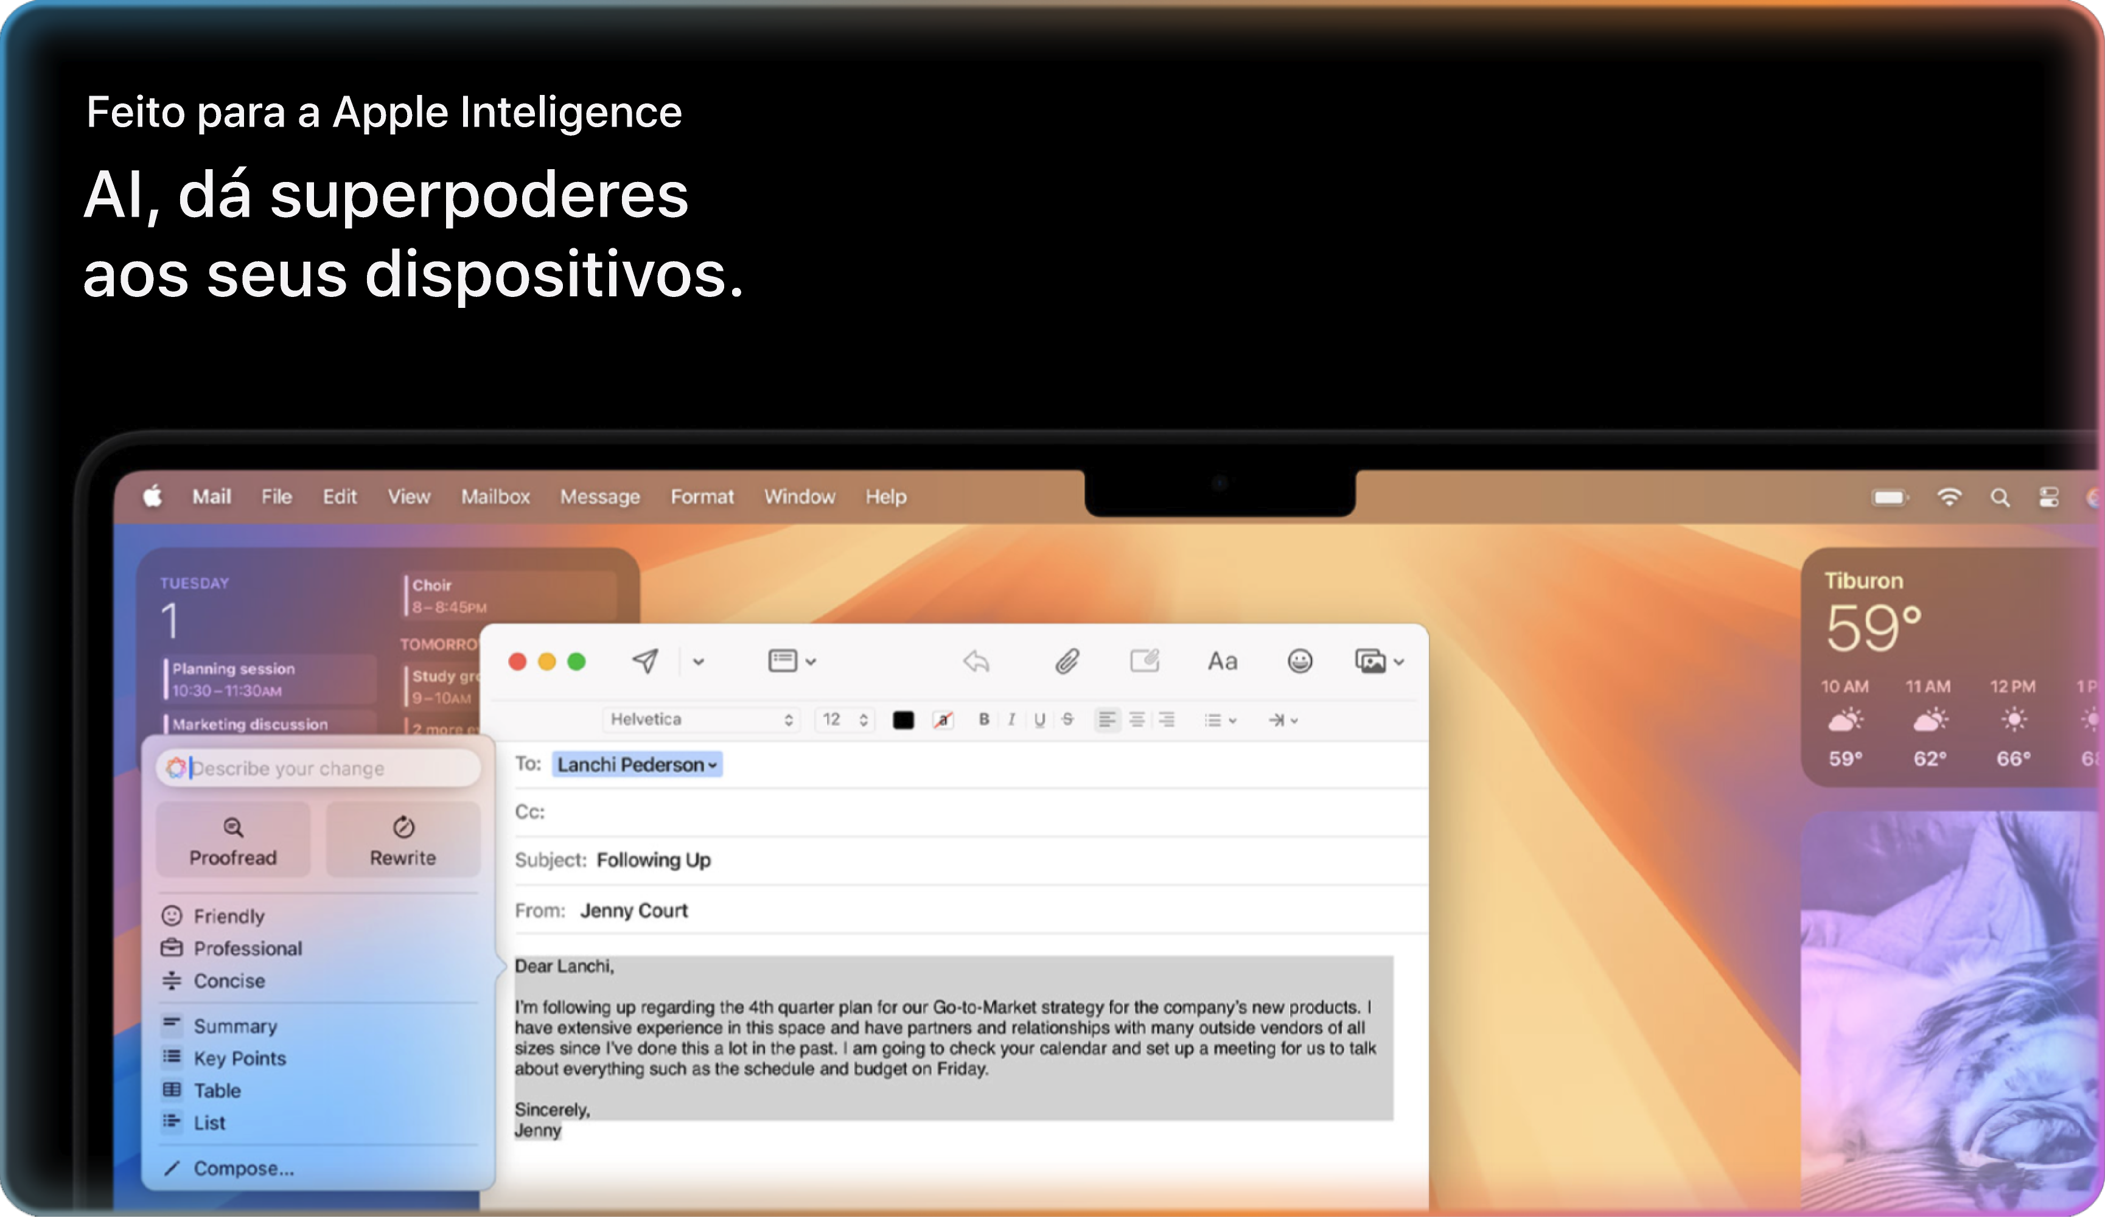Image resolution: width=2105 pixels, height=1217 pixels.
Task: Align text left
Action: [x=1107, y=719]
